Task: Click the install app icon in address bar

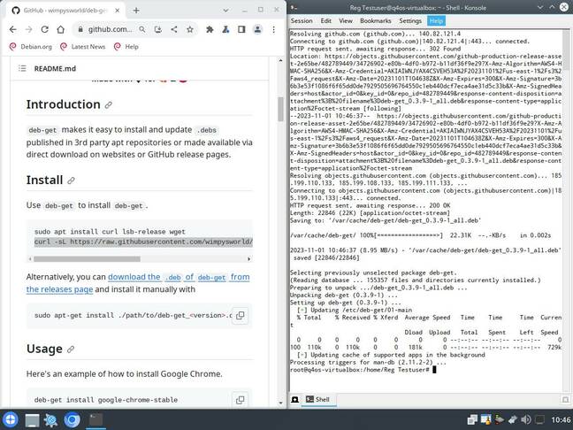Action: point(158,29)
